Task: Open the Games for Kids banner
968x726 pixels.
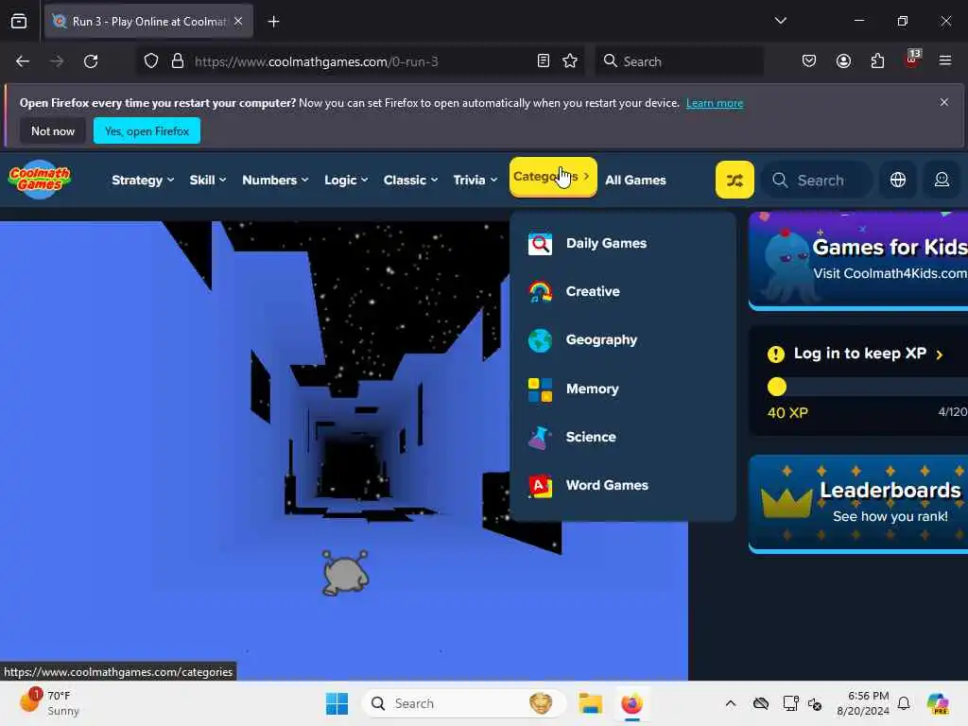Action: (x=858, y=260)
